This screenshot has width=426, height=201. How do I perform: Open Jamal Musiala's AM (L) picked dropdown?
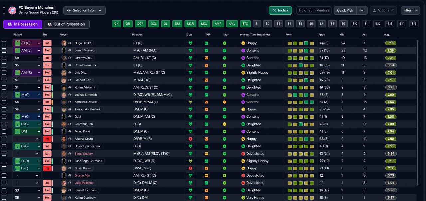[x=27, y=51]
